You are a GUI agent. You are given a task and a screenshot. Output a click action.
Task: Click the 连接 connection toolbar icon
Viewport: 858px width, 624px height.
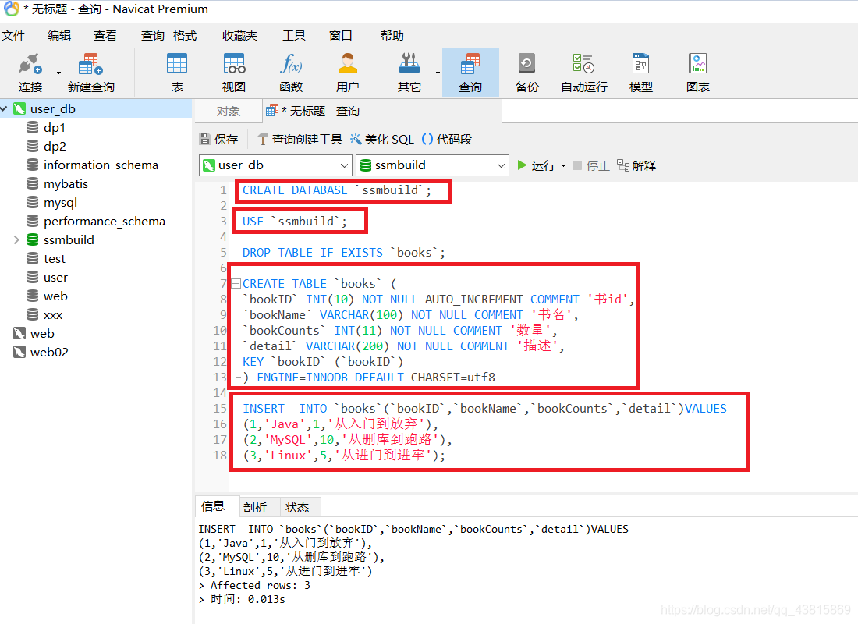(30, 73)
